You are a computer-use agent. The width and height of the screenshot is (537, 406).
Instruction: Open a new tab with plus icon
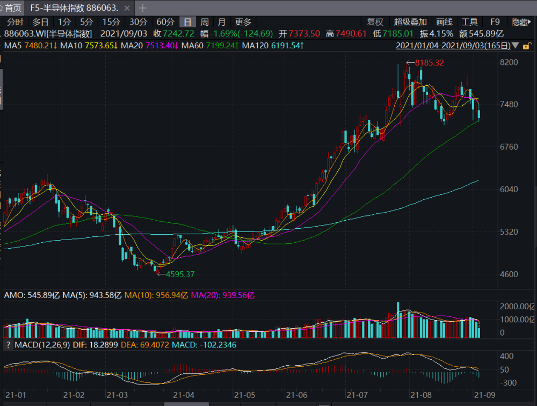click(x=143, y=8)
